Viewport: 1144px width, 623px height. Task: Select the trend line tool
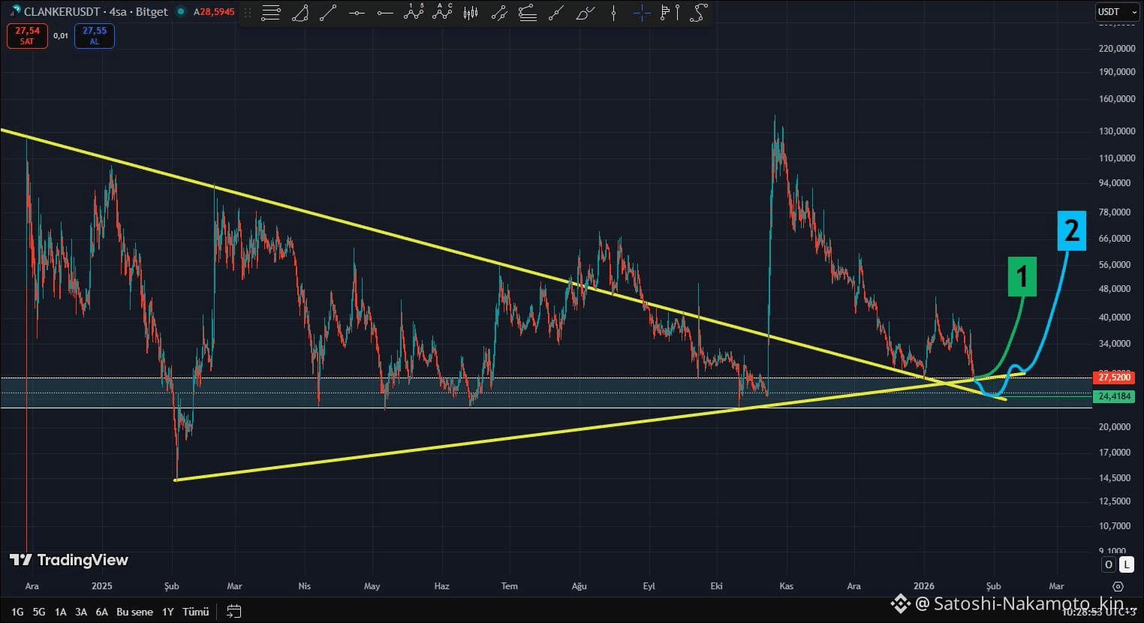click(328, 13)
